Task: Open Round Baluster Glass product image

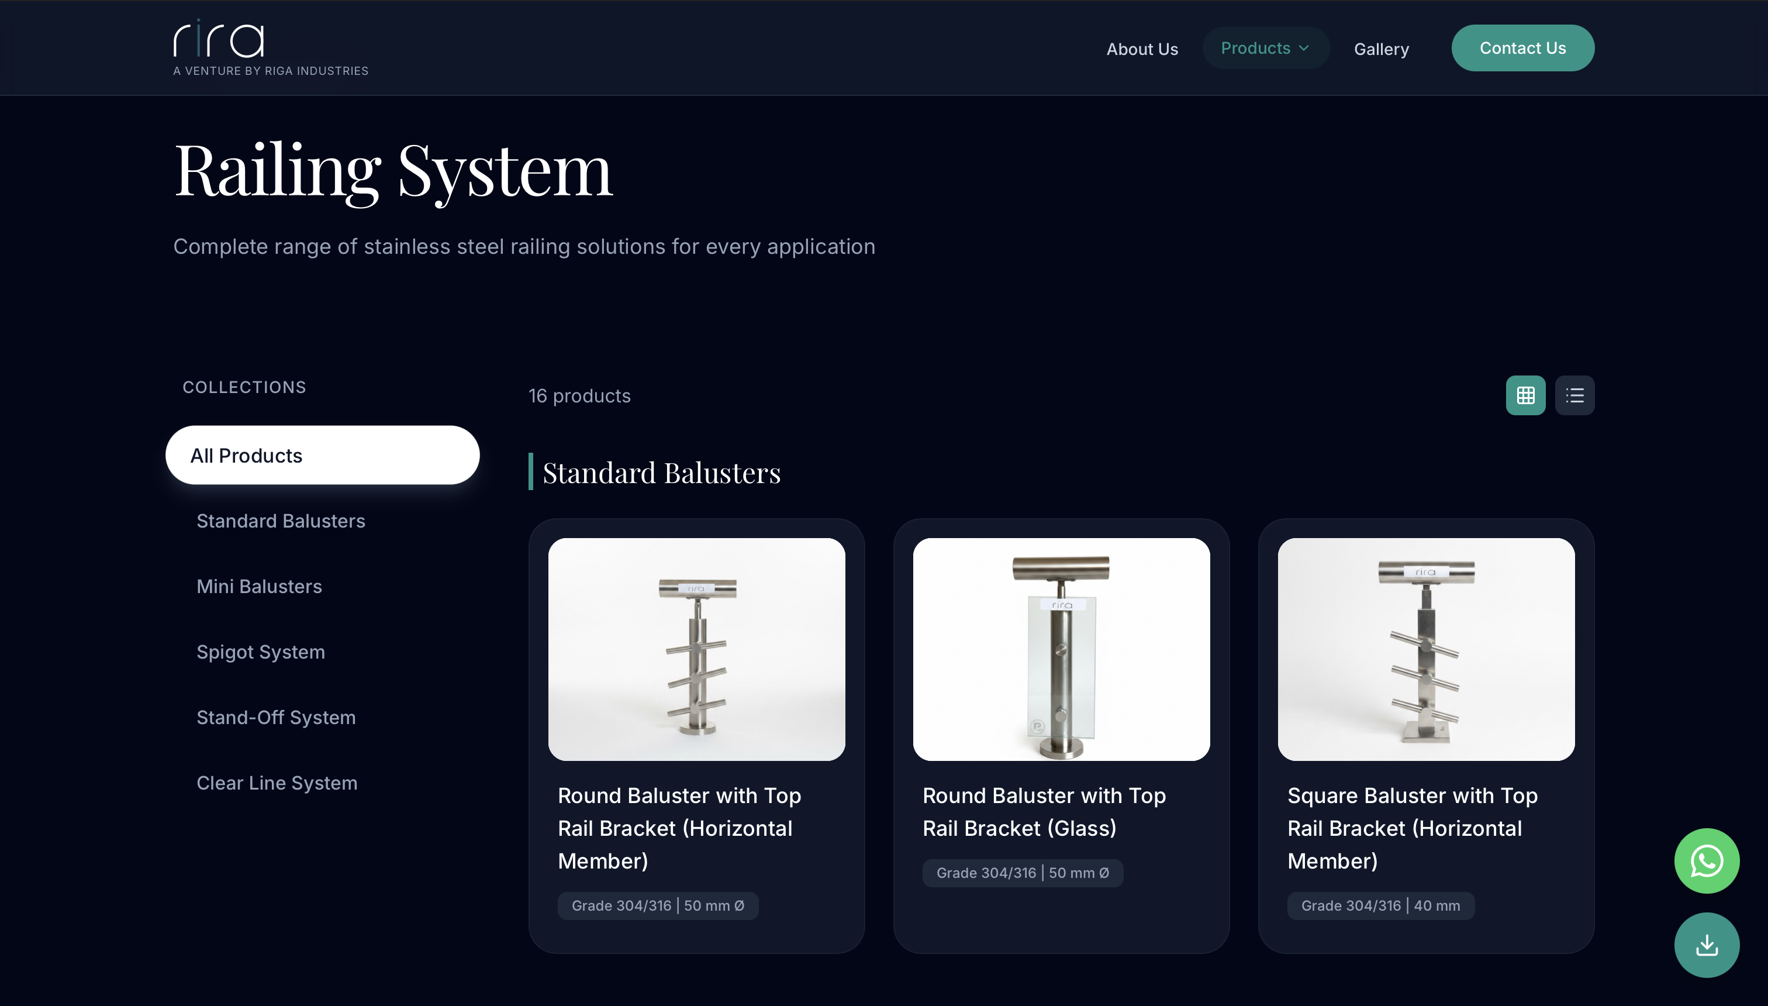Action: [x=1061, y=649]
